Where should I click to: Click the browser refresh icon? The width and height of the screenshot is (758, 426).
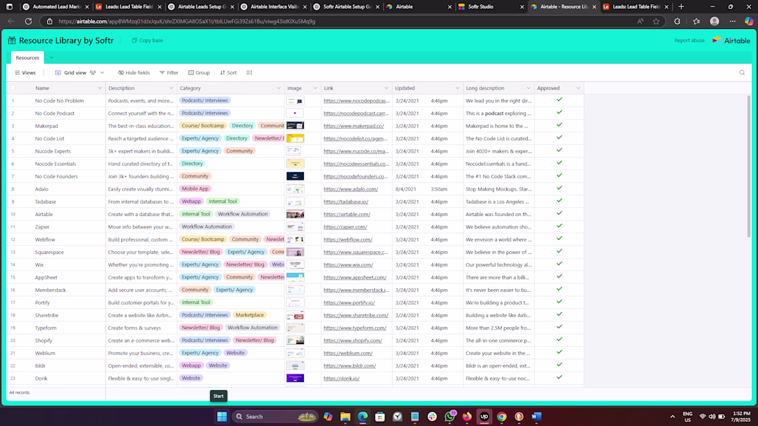click(x=28, y=21)
